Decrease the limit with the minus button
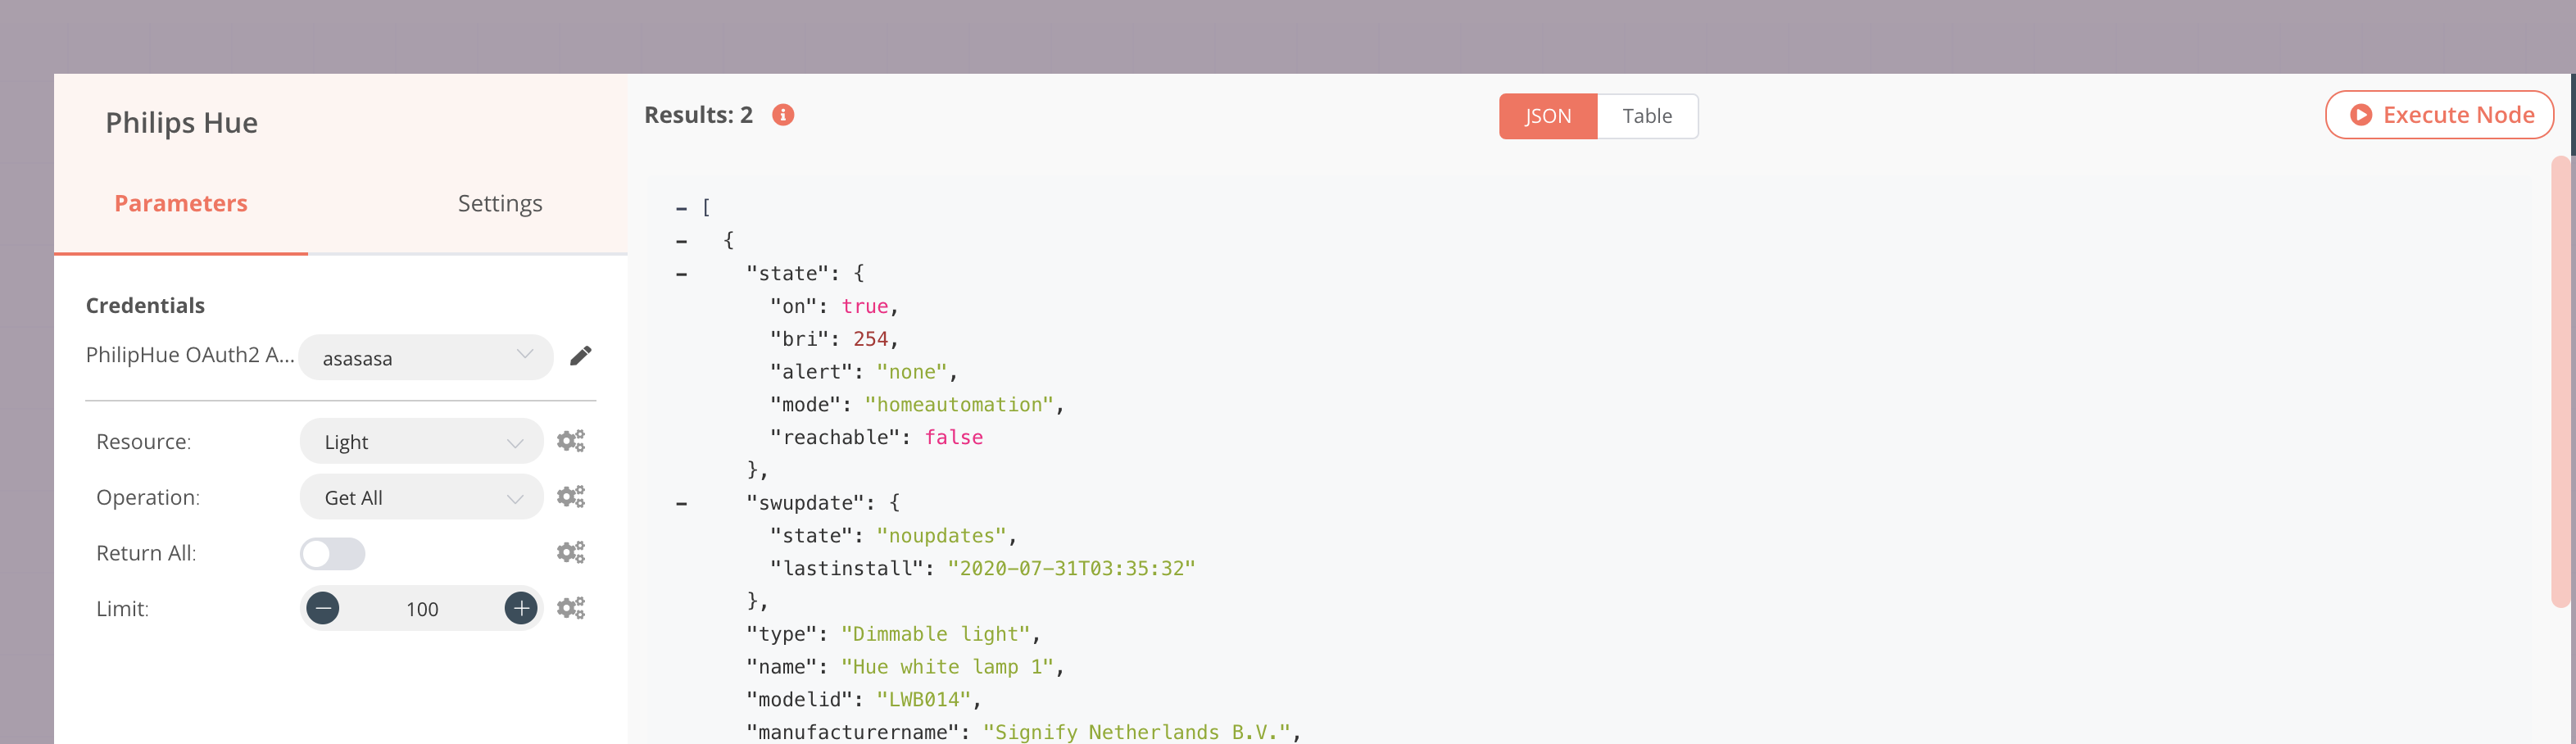This screenshot has width=2576, height=744. point(323,608)
